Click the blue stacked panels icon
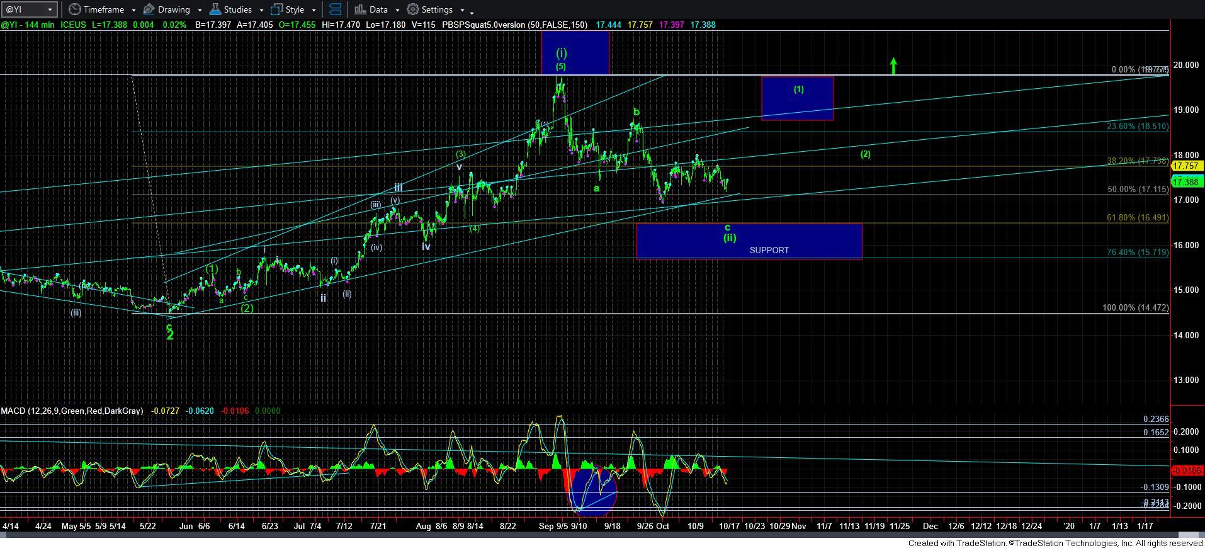The height and width of the screenshot is (548, 1205). click(x=336, y=9)
